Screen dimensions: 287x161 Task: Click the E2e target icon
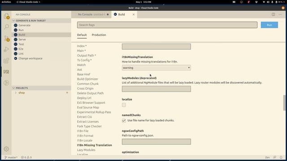[x=16, y=49]
